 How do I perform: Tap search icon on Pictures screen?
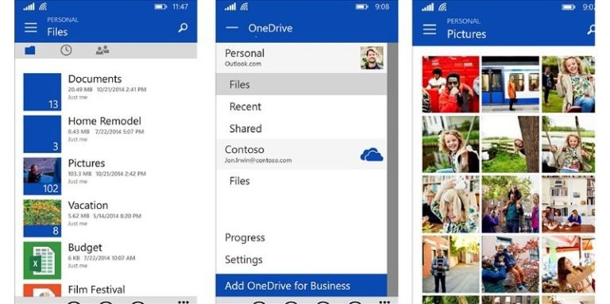[591, 29]
